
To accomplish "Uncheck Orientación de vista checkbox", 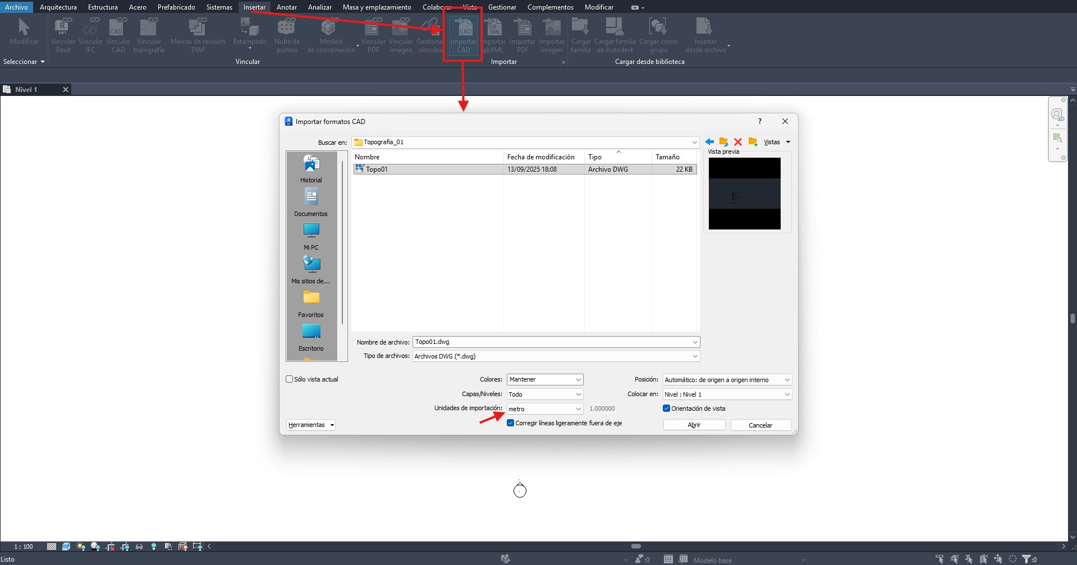I will [x=667, y=408].
